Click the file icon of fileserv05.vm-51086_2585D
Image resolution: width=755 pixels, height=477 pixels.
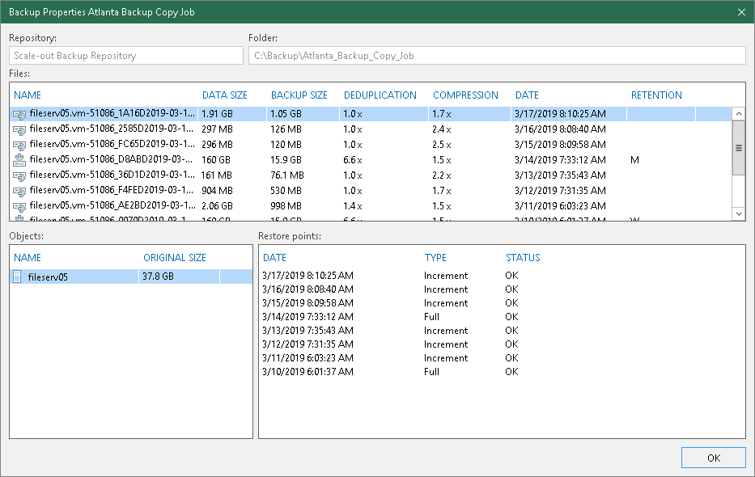point(19,129)
